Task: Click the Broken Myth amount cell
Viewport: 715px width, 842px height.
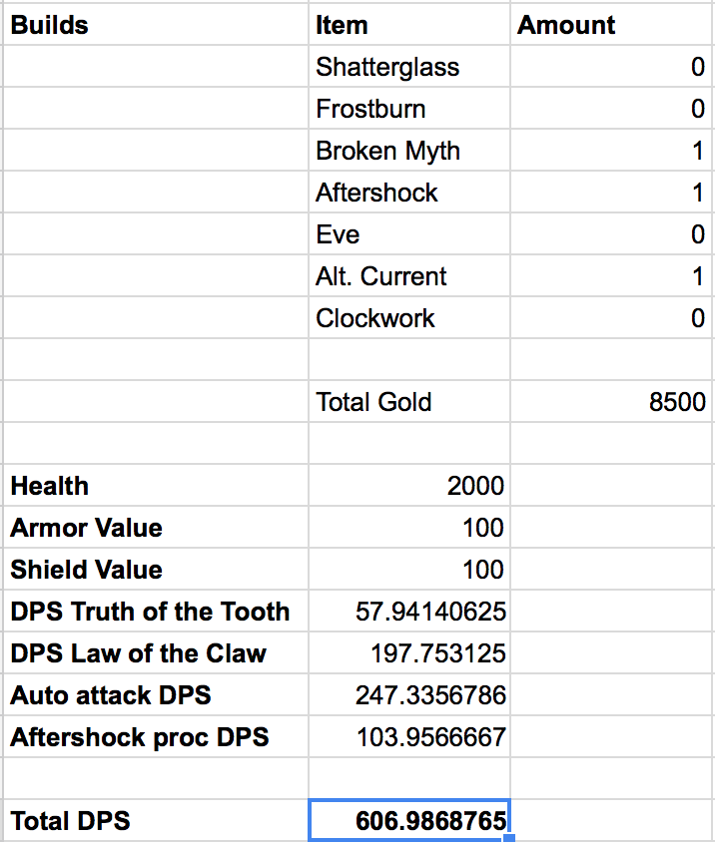Action: (611, 150)
